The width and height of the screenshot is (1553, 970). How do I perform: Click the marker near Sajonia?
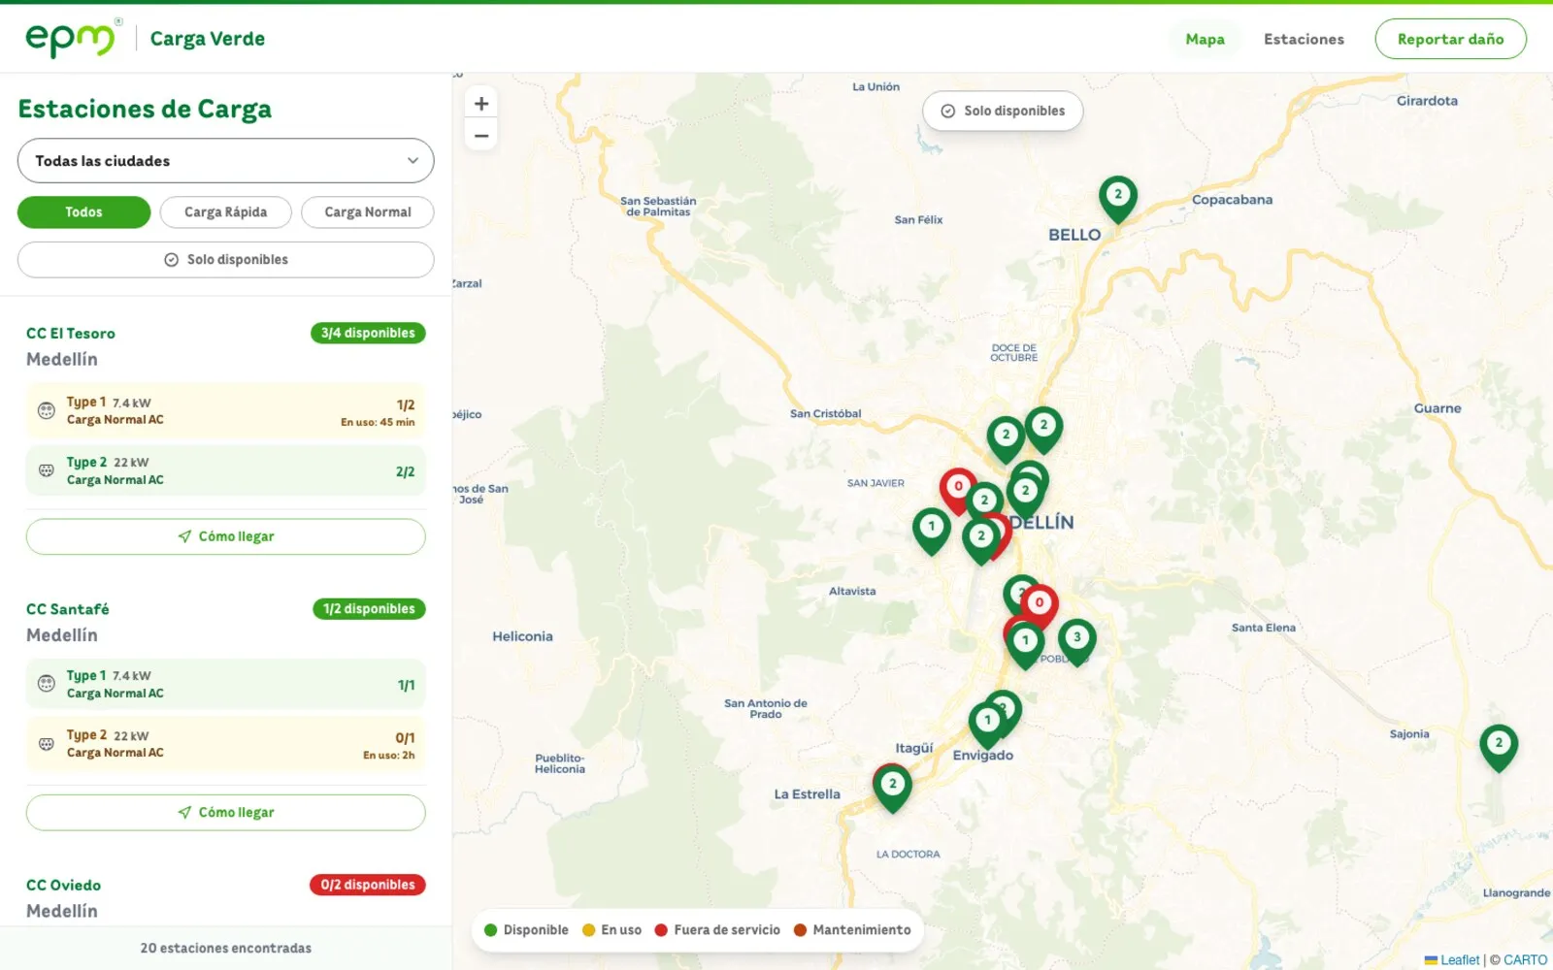pyautogui.click(x=1499, y=746)
